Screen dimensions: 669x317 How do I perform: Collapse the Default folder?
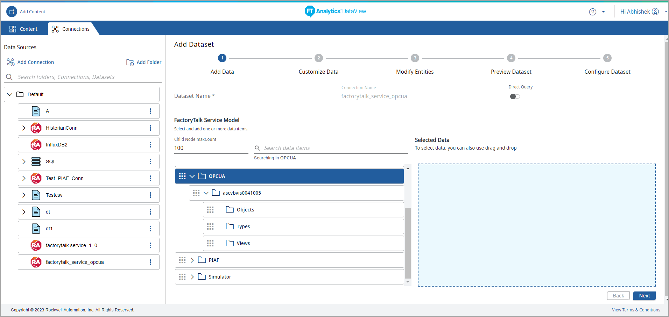[x=10, y=94]
